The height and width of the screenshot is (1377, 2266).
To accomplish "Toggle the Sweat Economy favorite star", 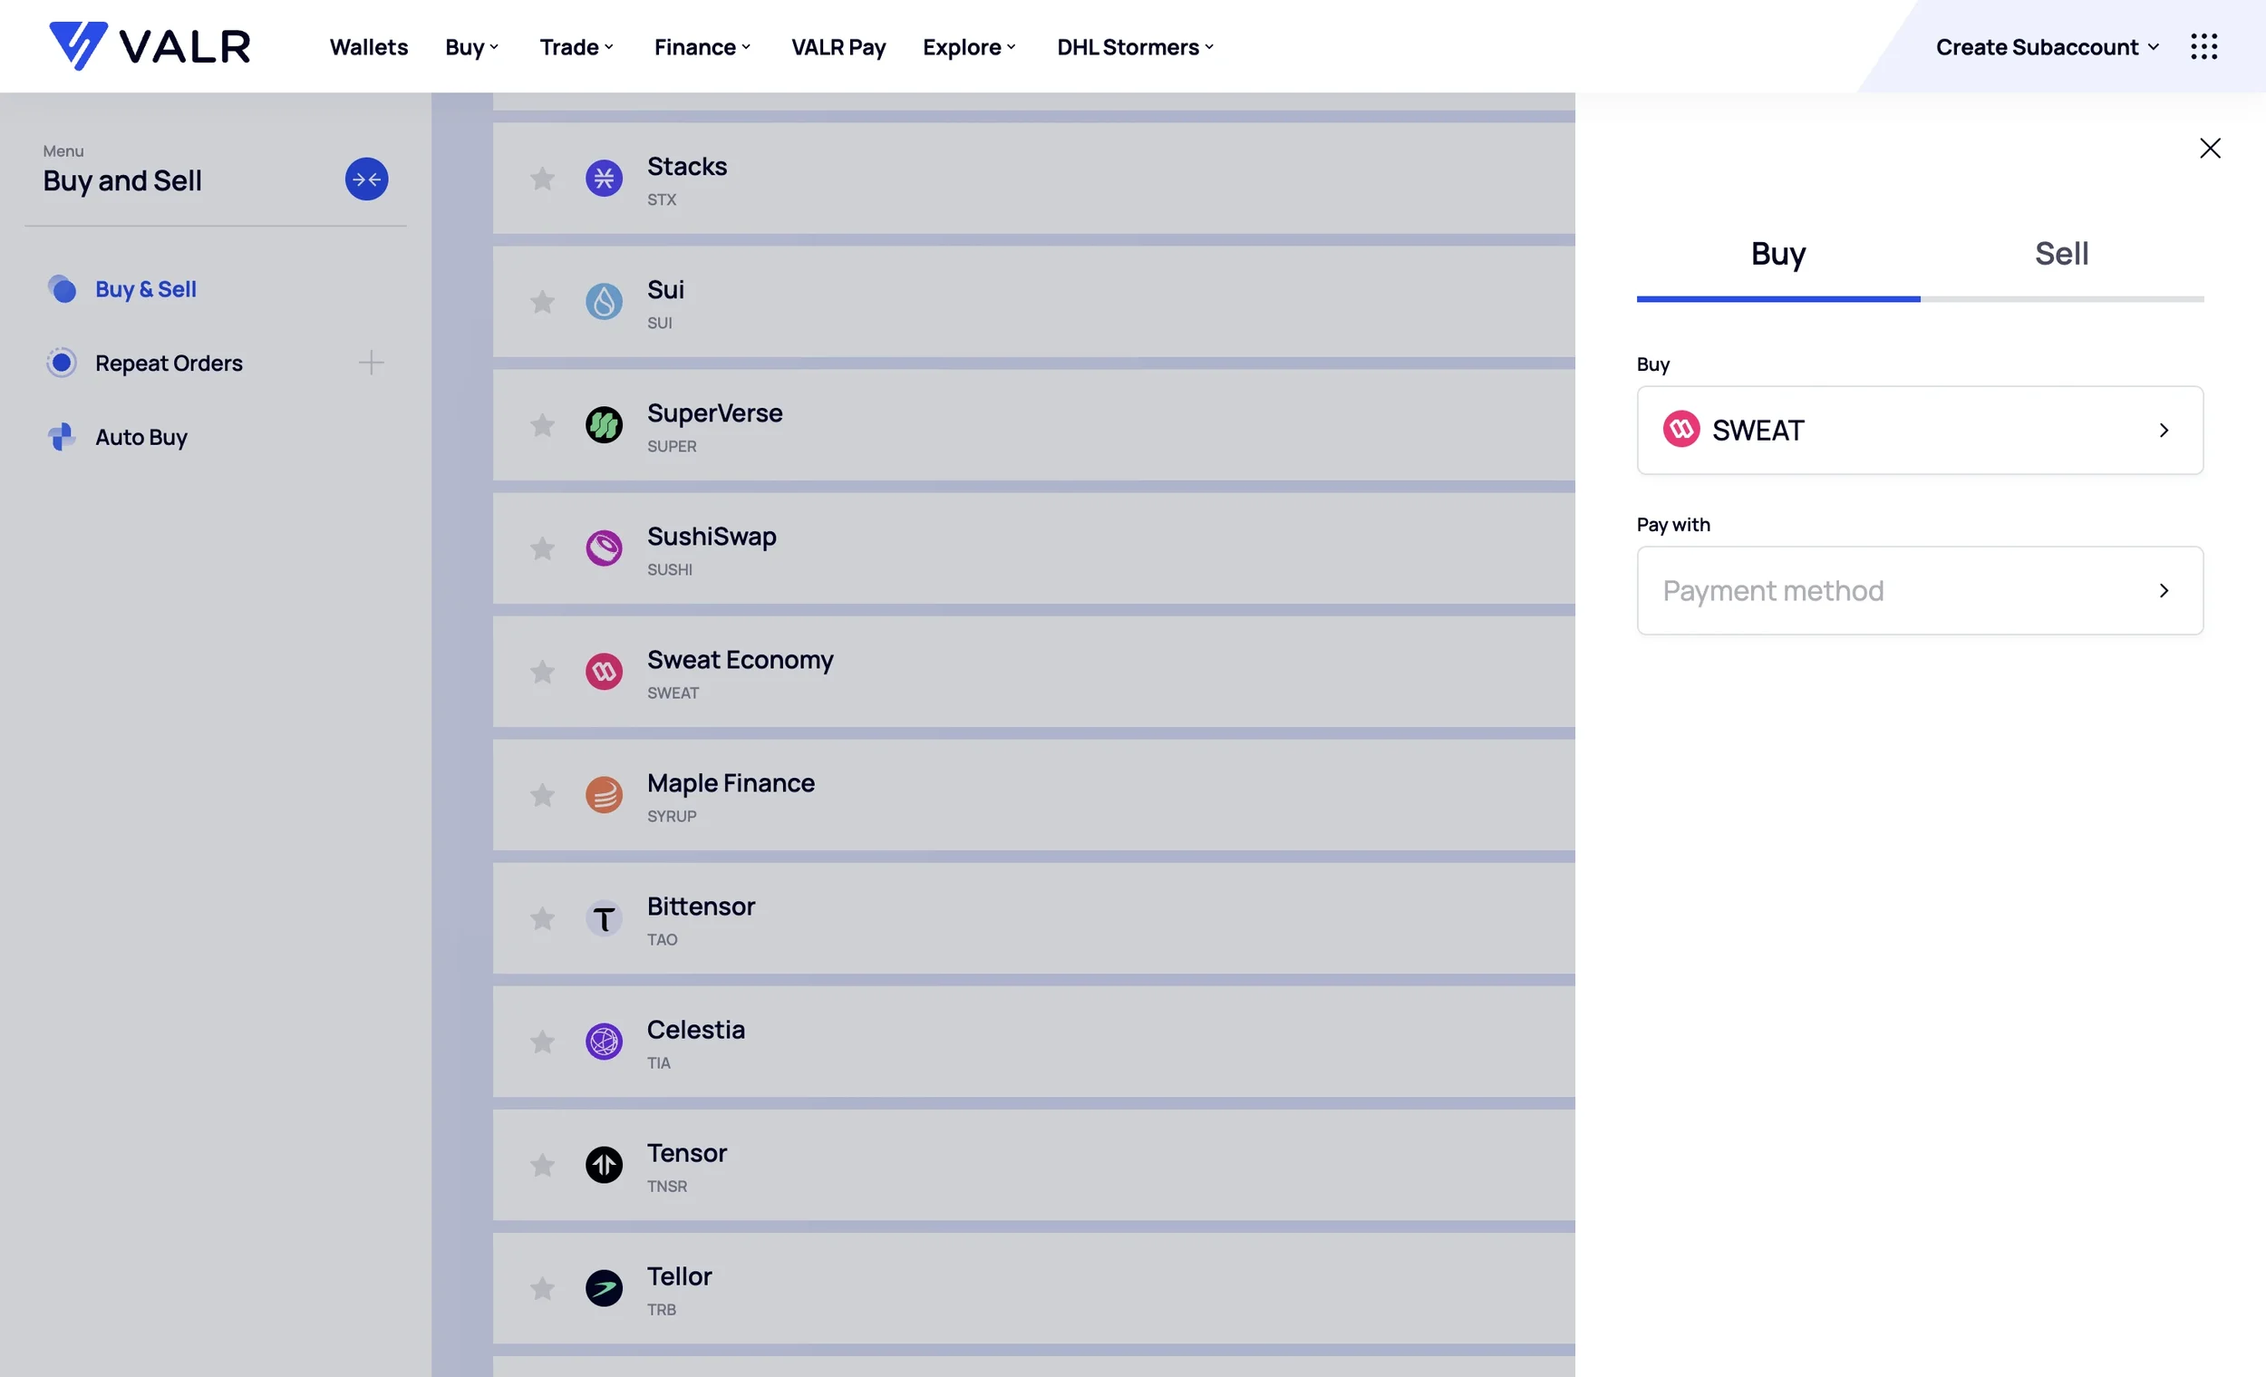I will (543, 672).
